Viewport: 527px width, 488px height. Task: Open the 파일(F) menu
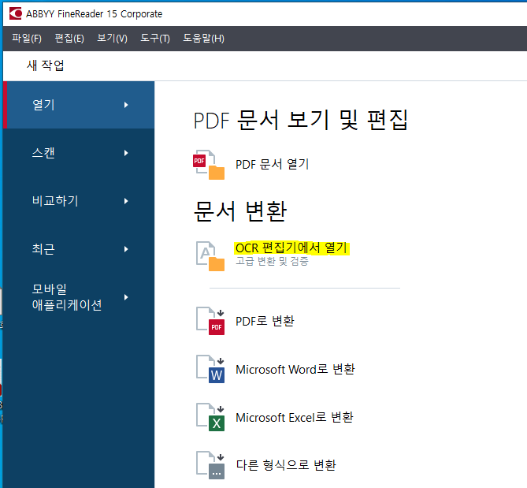click(27, 39)
